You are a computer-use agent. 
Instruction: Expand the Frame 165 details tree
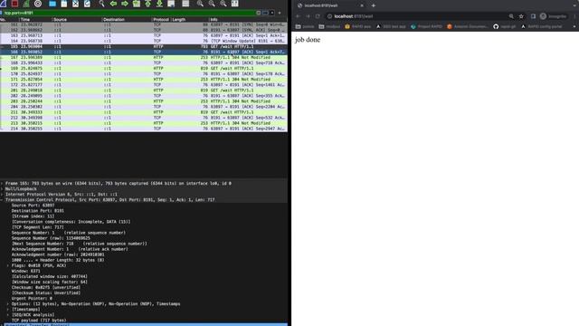click(2, 183)
